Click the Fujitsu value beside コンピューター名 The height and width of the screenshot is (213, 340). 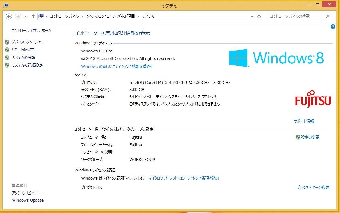tap(135, 137)
